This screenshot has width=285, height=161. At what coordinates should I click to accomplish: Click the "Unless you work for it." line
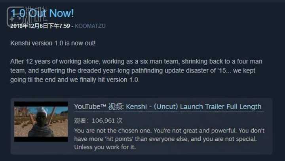pos(105,147)
